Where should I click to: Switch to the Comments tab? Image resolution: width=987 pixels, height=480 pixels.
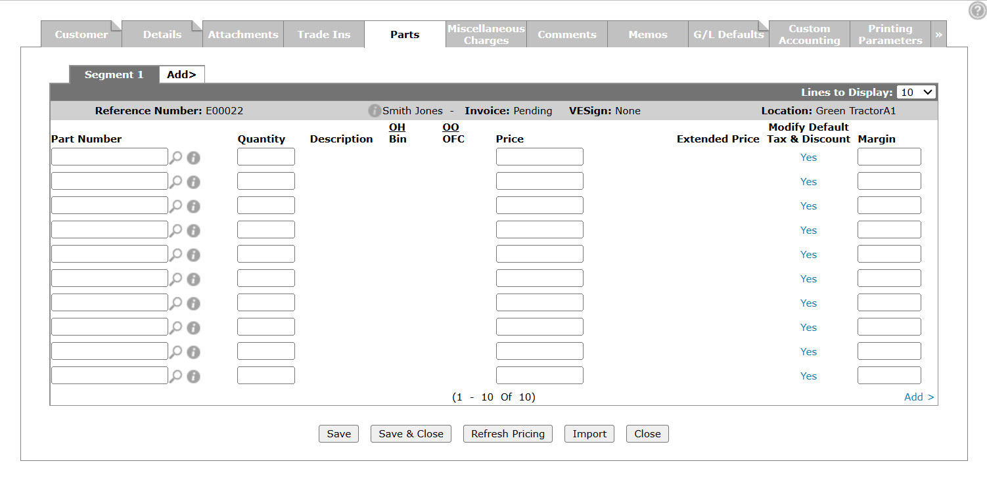(567, 34)
